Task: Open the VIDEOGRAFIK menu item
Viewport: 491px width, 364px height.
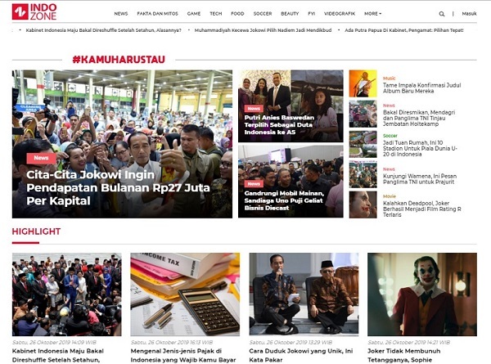Action: point(340,14)
